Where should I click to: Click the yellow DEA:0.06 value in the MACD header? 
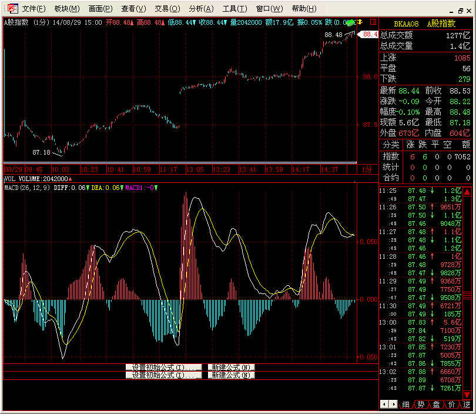tap(106, 188)
